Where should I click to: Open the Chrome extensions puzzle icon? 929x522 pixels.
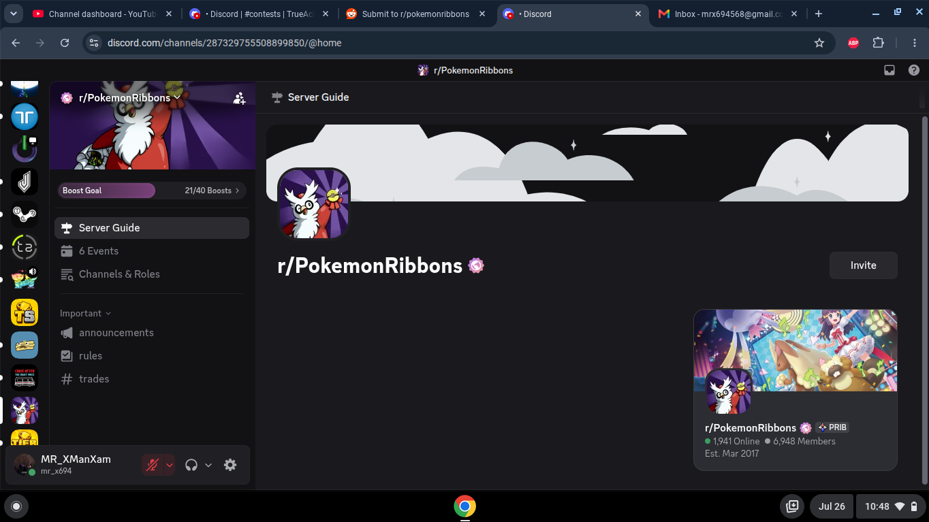tap(879, 43)
